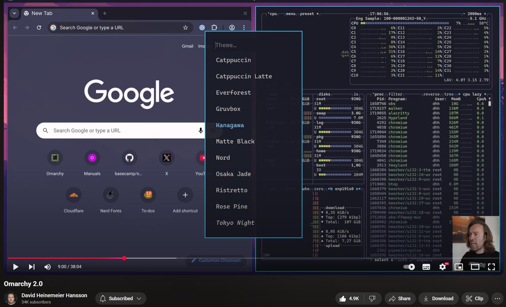Open the player settings gear

(443, 267)
